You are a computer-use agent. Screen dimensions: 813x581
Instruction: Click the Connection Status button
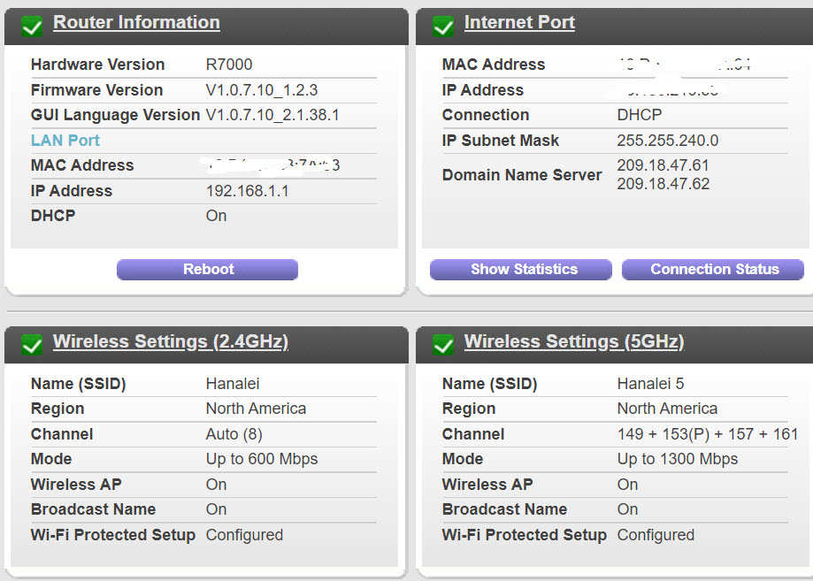(x=714, y=270)
